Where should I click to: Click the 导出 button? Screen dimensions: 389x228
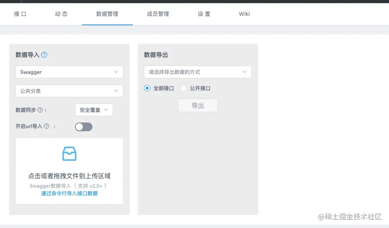[x=198, y=106]
